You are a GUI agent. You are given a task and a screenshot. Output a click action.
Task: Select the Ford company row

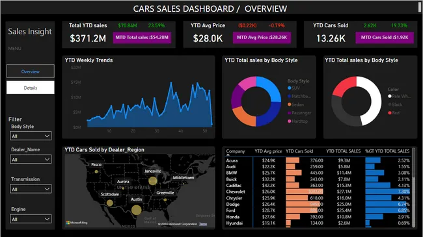(x=318, y=210)
